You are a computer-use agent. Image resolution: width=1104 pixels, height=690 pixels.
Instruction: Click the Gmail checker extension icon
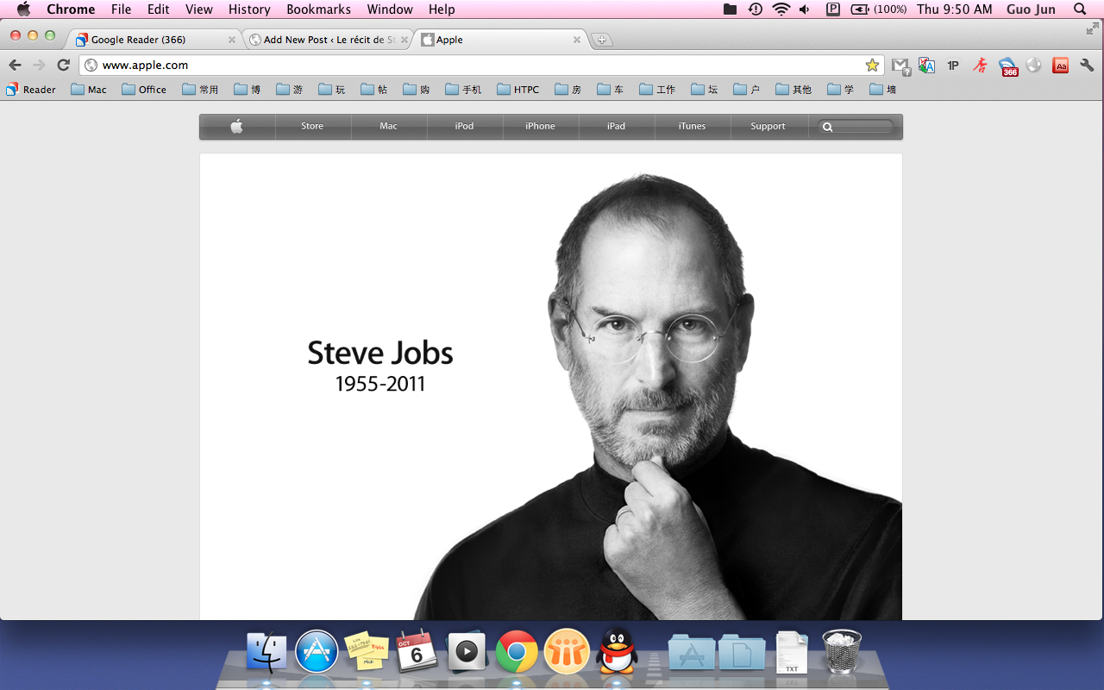click(x=900, y=65)
